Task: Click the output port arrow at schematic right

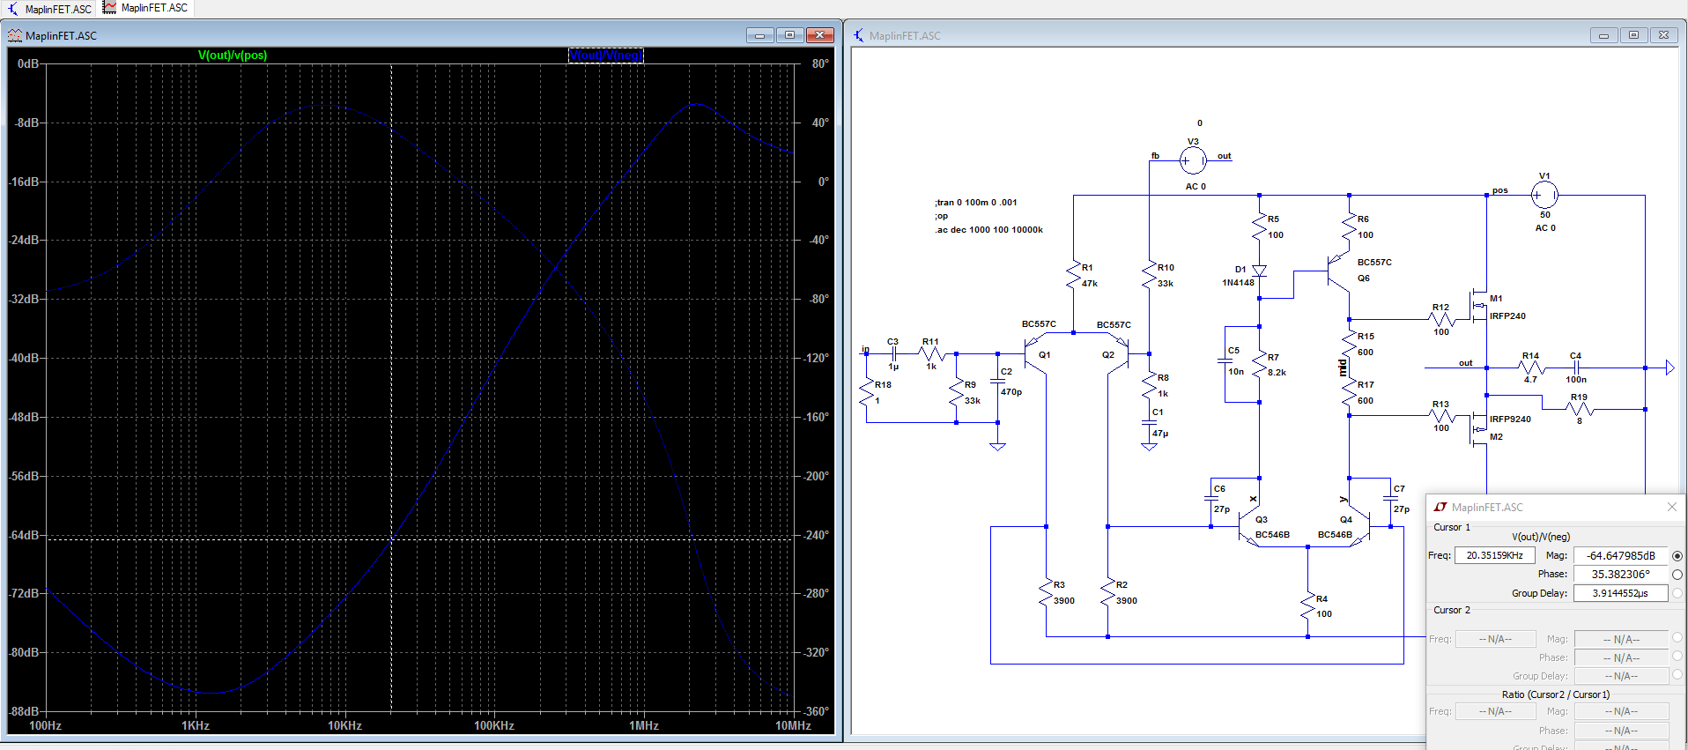Action: [x=1669, y=368]
